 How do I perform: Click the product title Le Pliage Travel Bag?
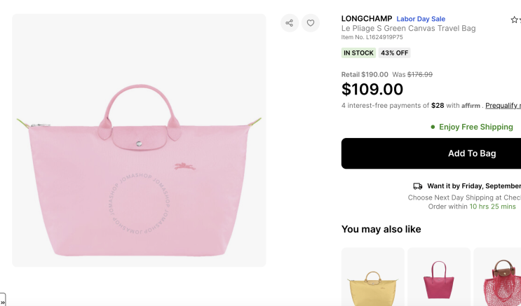tap(408, 29)
